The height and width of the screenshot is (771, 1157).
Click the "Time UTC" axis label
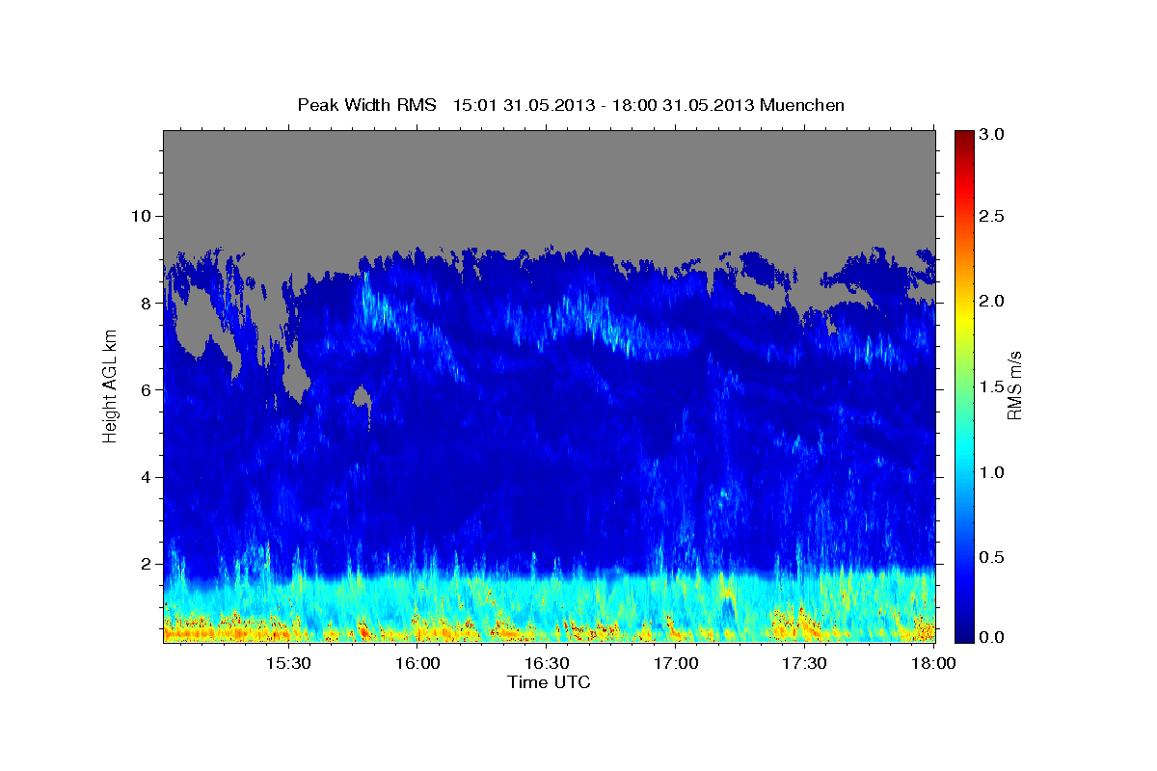tap(549, 682)
